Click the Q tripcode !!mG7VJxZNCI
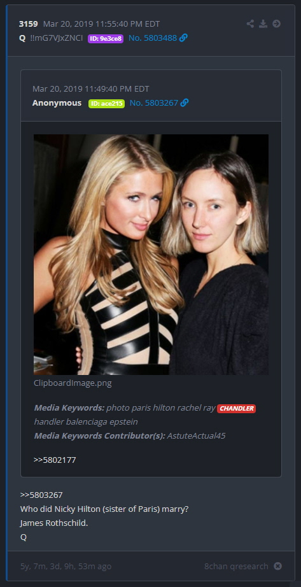 pos(57,38)
